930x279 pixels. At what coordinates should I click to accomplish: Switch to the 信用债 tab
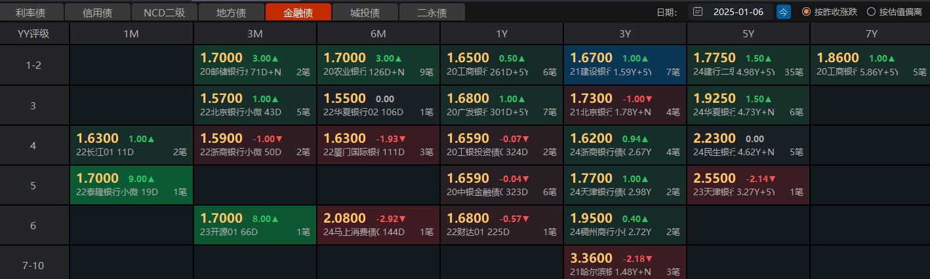coord(98,12)
